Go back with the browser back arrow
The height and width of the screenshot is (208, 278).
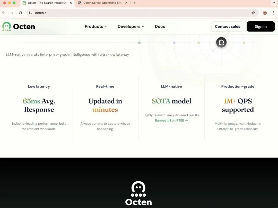tap(4, 13)
